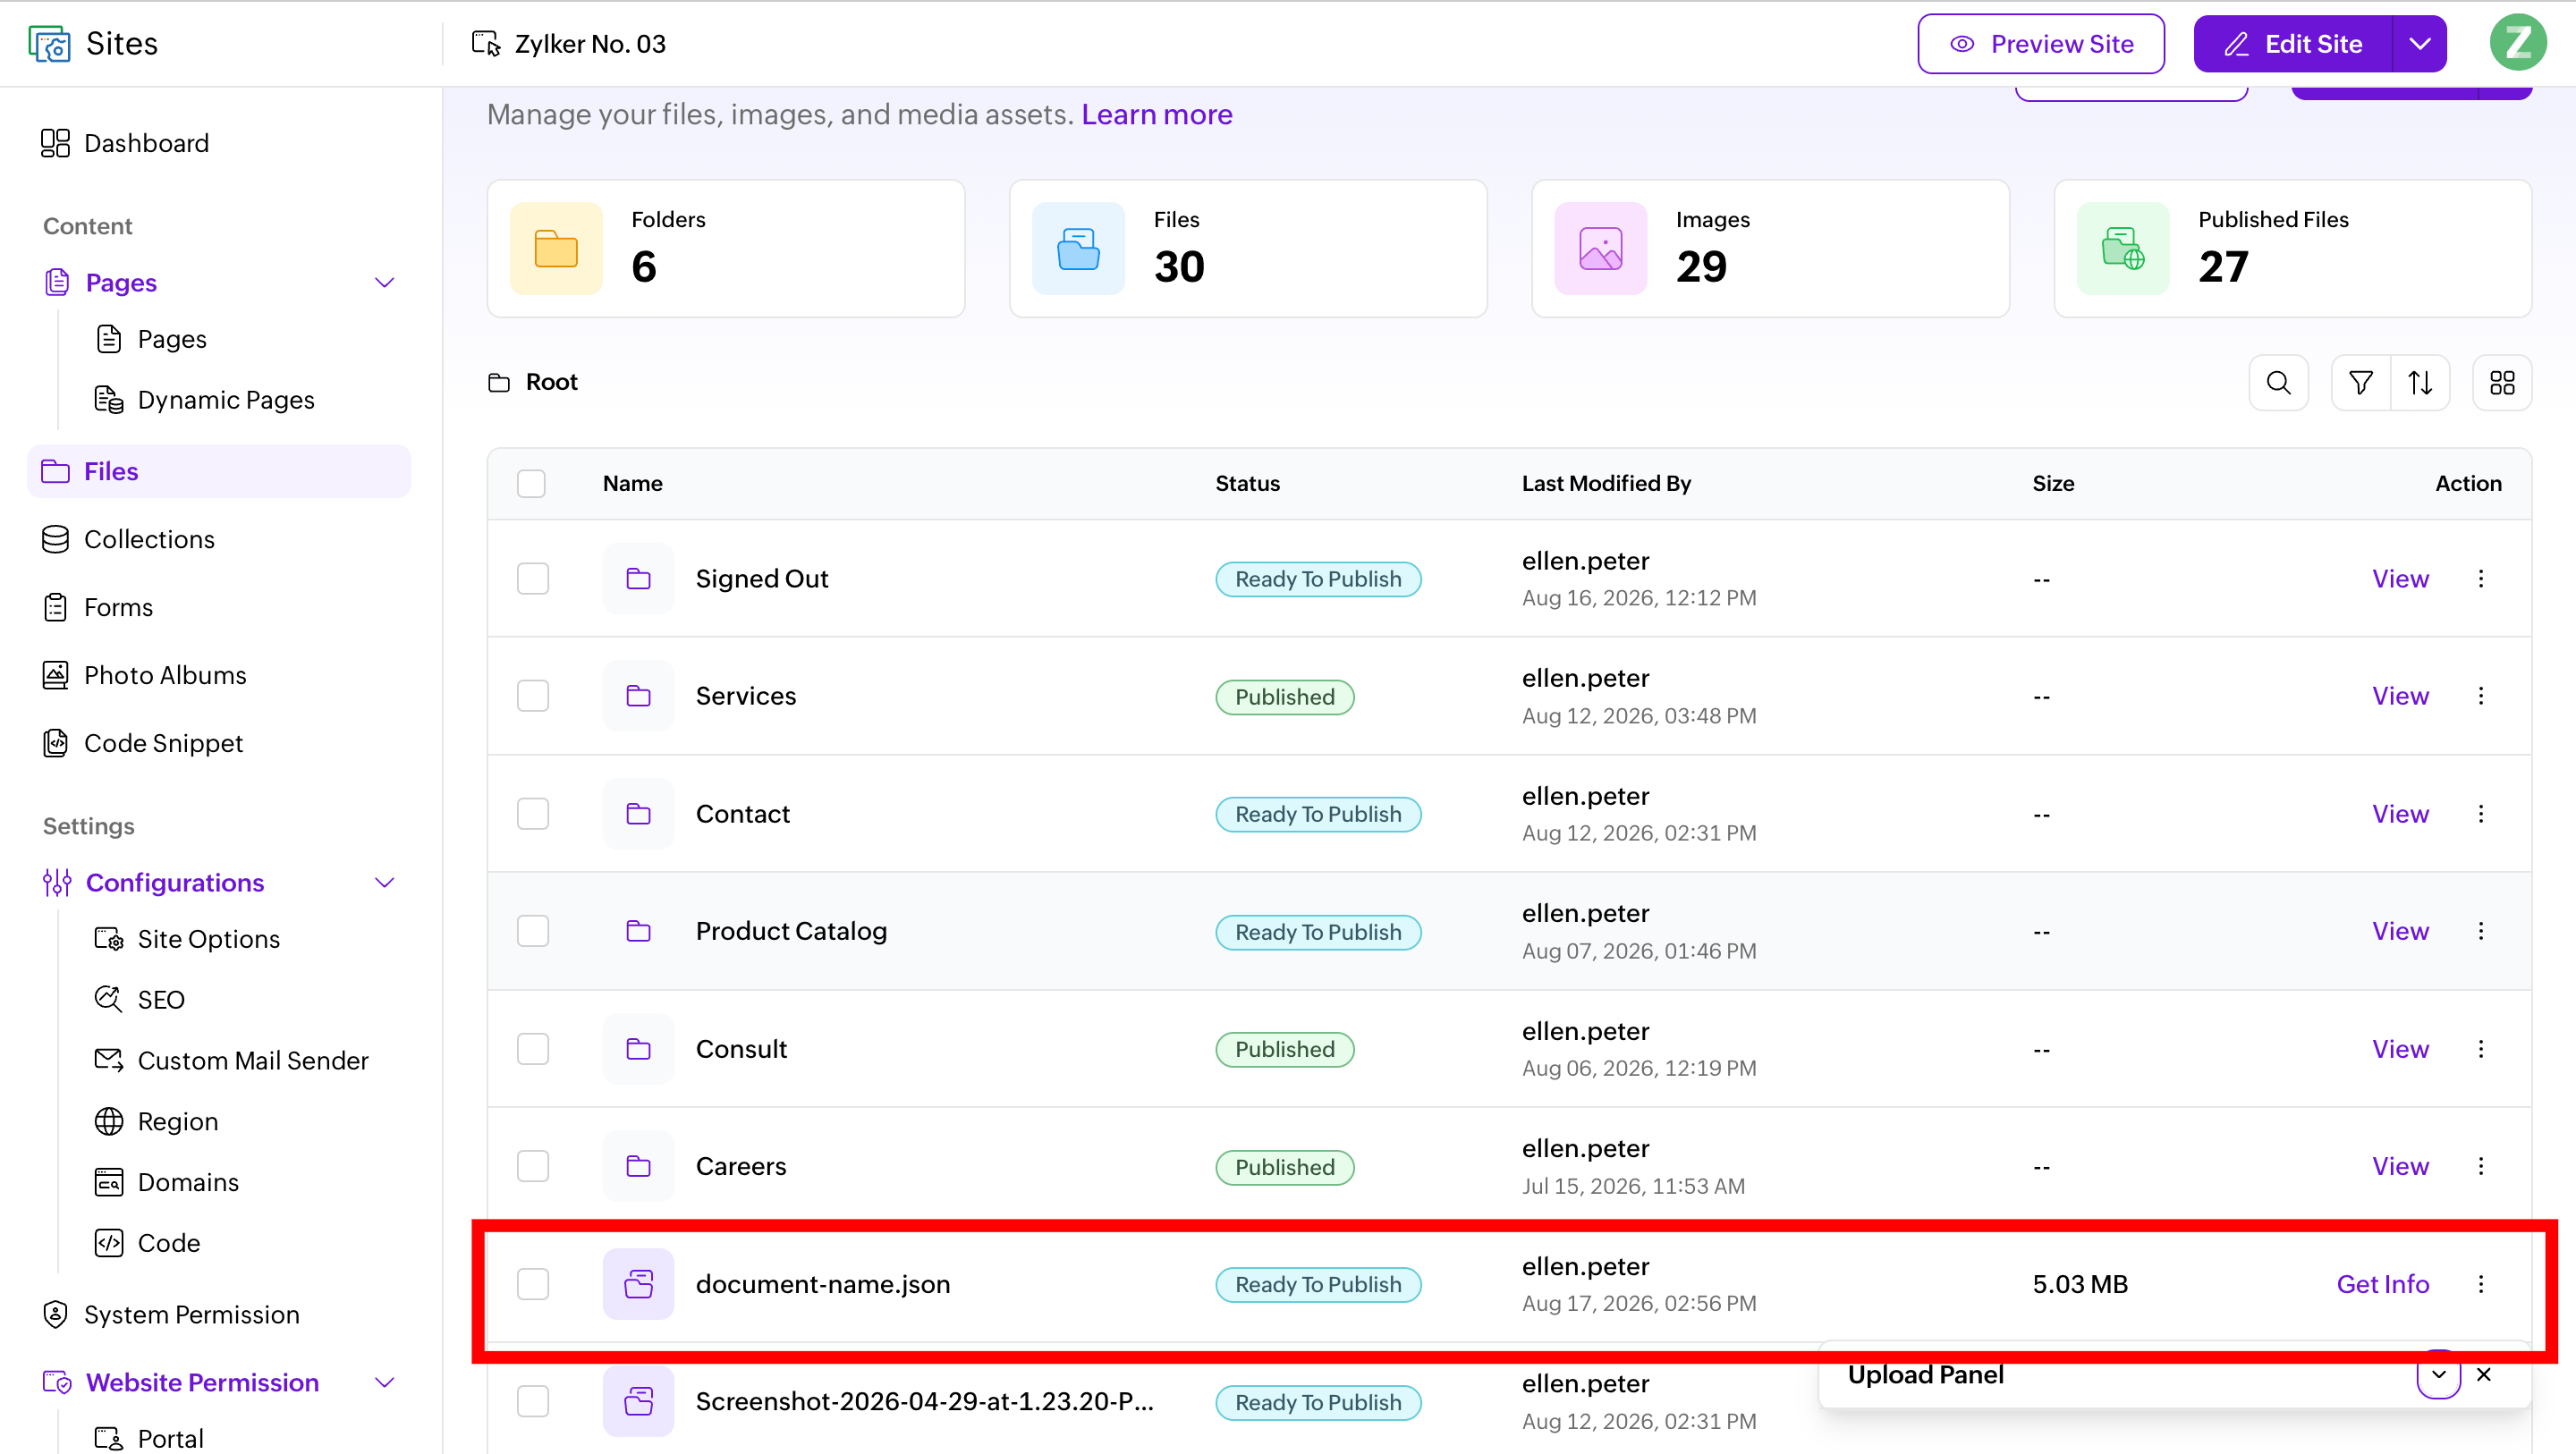Click the Preview Site button
Viewport: 2576px width, 1454px height.
(2041, 43)
